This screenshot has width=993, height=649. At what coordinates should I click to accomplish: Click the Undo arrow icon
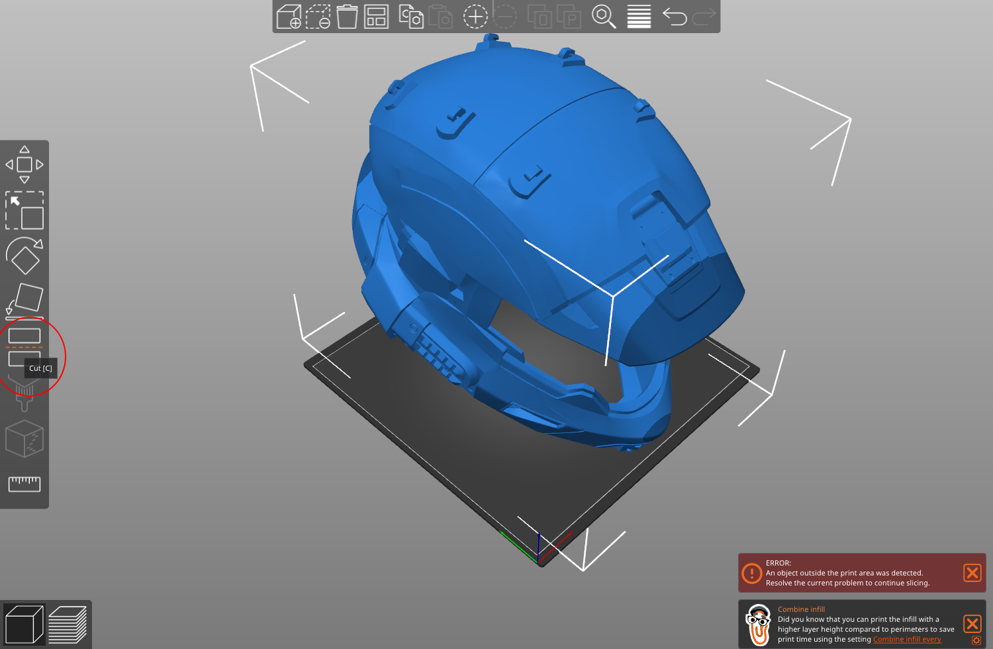point(675,17)
